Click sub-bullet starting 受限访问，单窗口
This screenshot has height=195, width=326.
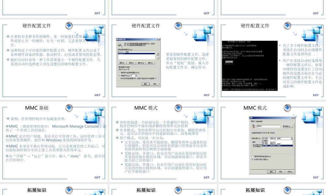(164, 168)
